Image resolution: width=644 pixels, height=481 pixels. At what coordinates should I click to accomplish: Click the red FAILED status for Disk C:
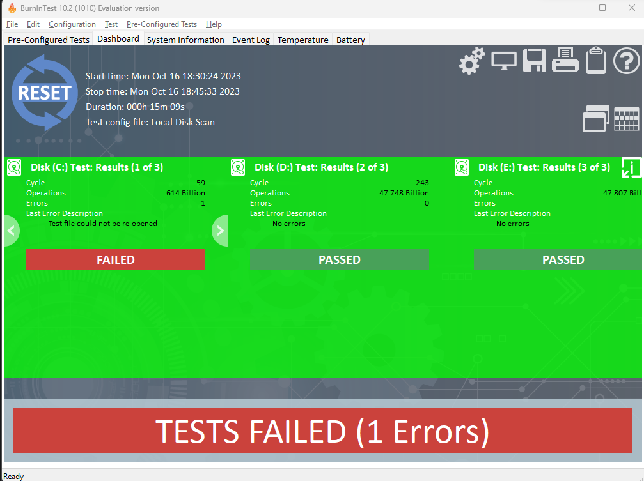[x=116, y=259]
